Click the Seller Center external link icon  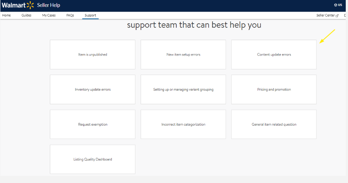click(337, 15)
